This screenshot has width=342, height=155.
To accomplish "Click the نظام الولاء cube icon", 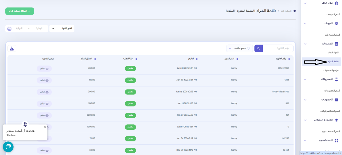I will point(336,3).
